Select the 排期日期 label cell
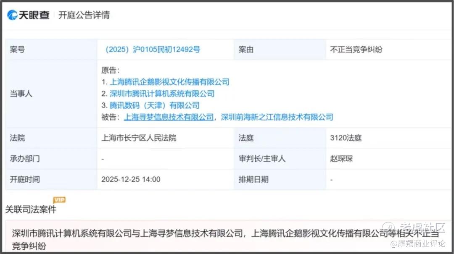The width and height of the screenshot is (454, 254). pyautogui.click(x=280, y=179)
